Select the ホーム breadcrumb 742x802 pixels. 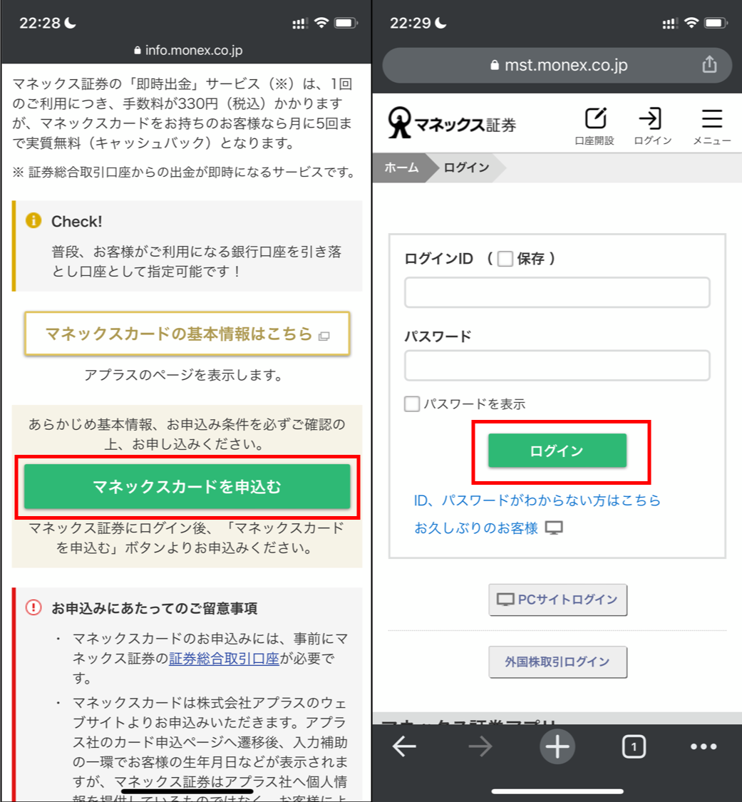(401, 168)
